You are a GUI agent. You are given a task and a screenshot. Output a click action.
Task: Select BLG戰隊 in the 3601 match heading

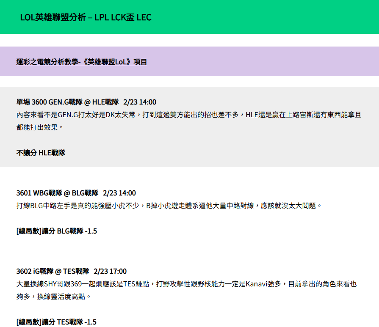[85, 193]
